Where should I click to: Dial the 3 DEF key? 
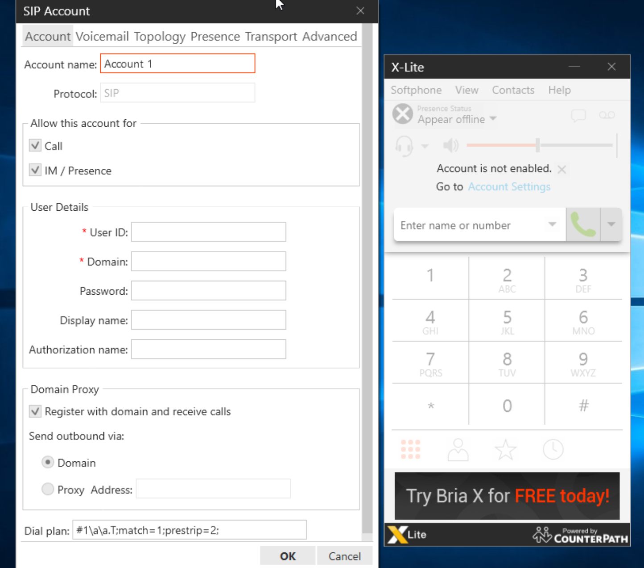[583, 278]
